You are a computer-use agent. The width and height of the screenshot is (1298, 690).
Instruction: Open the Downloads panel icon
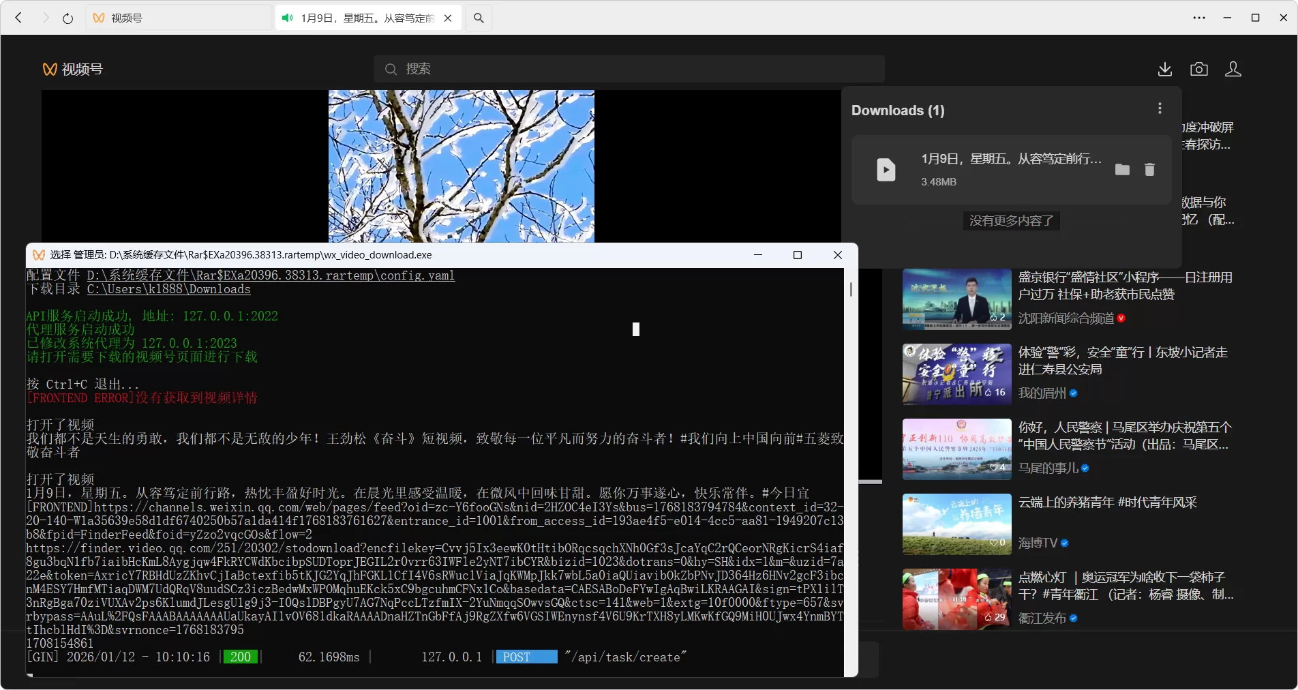coord(1164,69)
